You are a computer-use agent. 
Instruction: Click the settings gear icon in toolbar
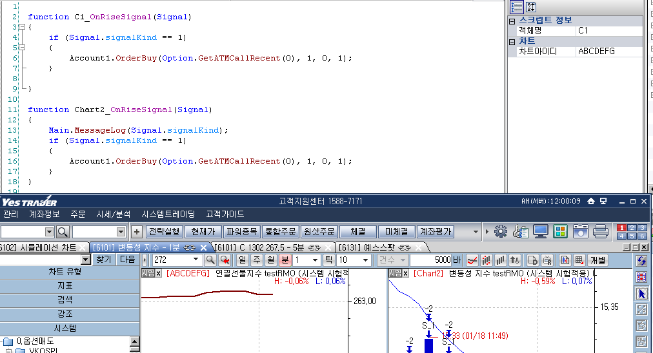pyautogui.click(x=501, y=231)
